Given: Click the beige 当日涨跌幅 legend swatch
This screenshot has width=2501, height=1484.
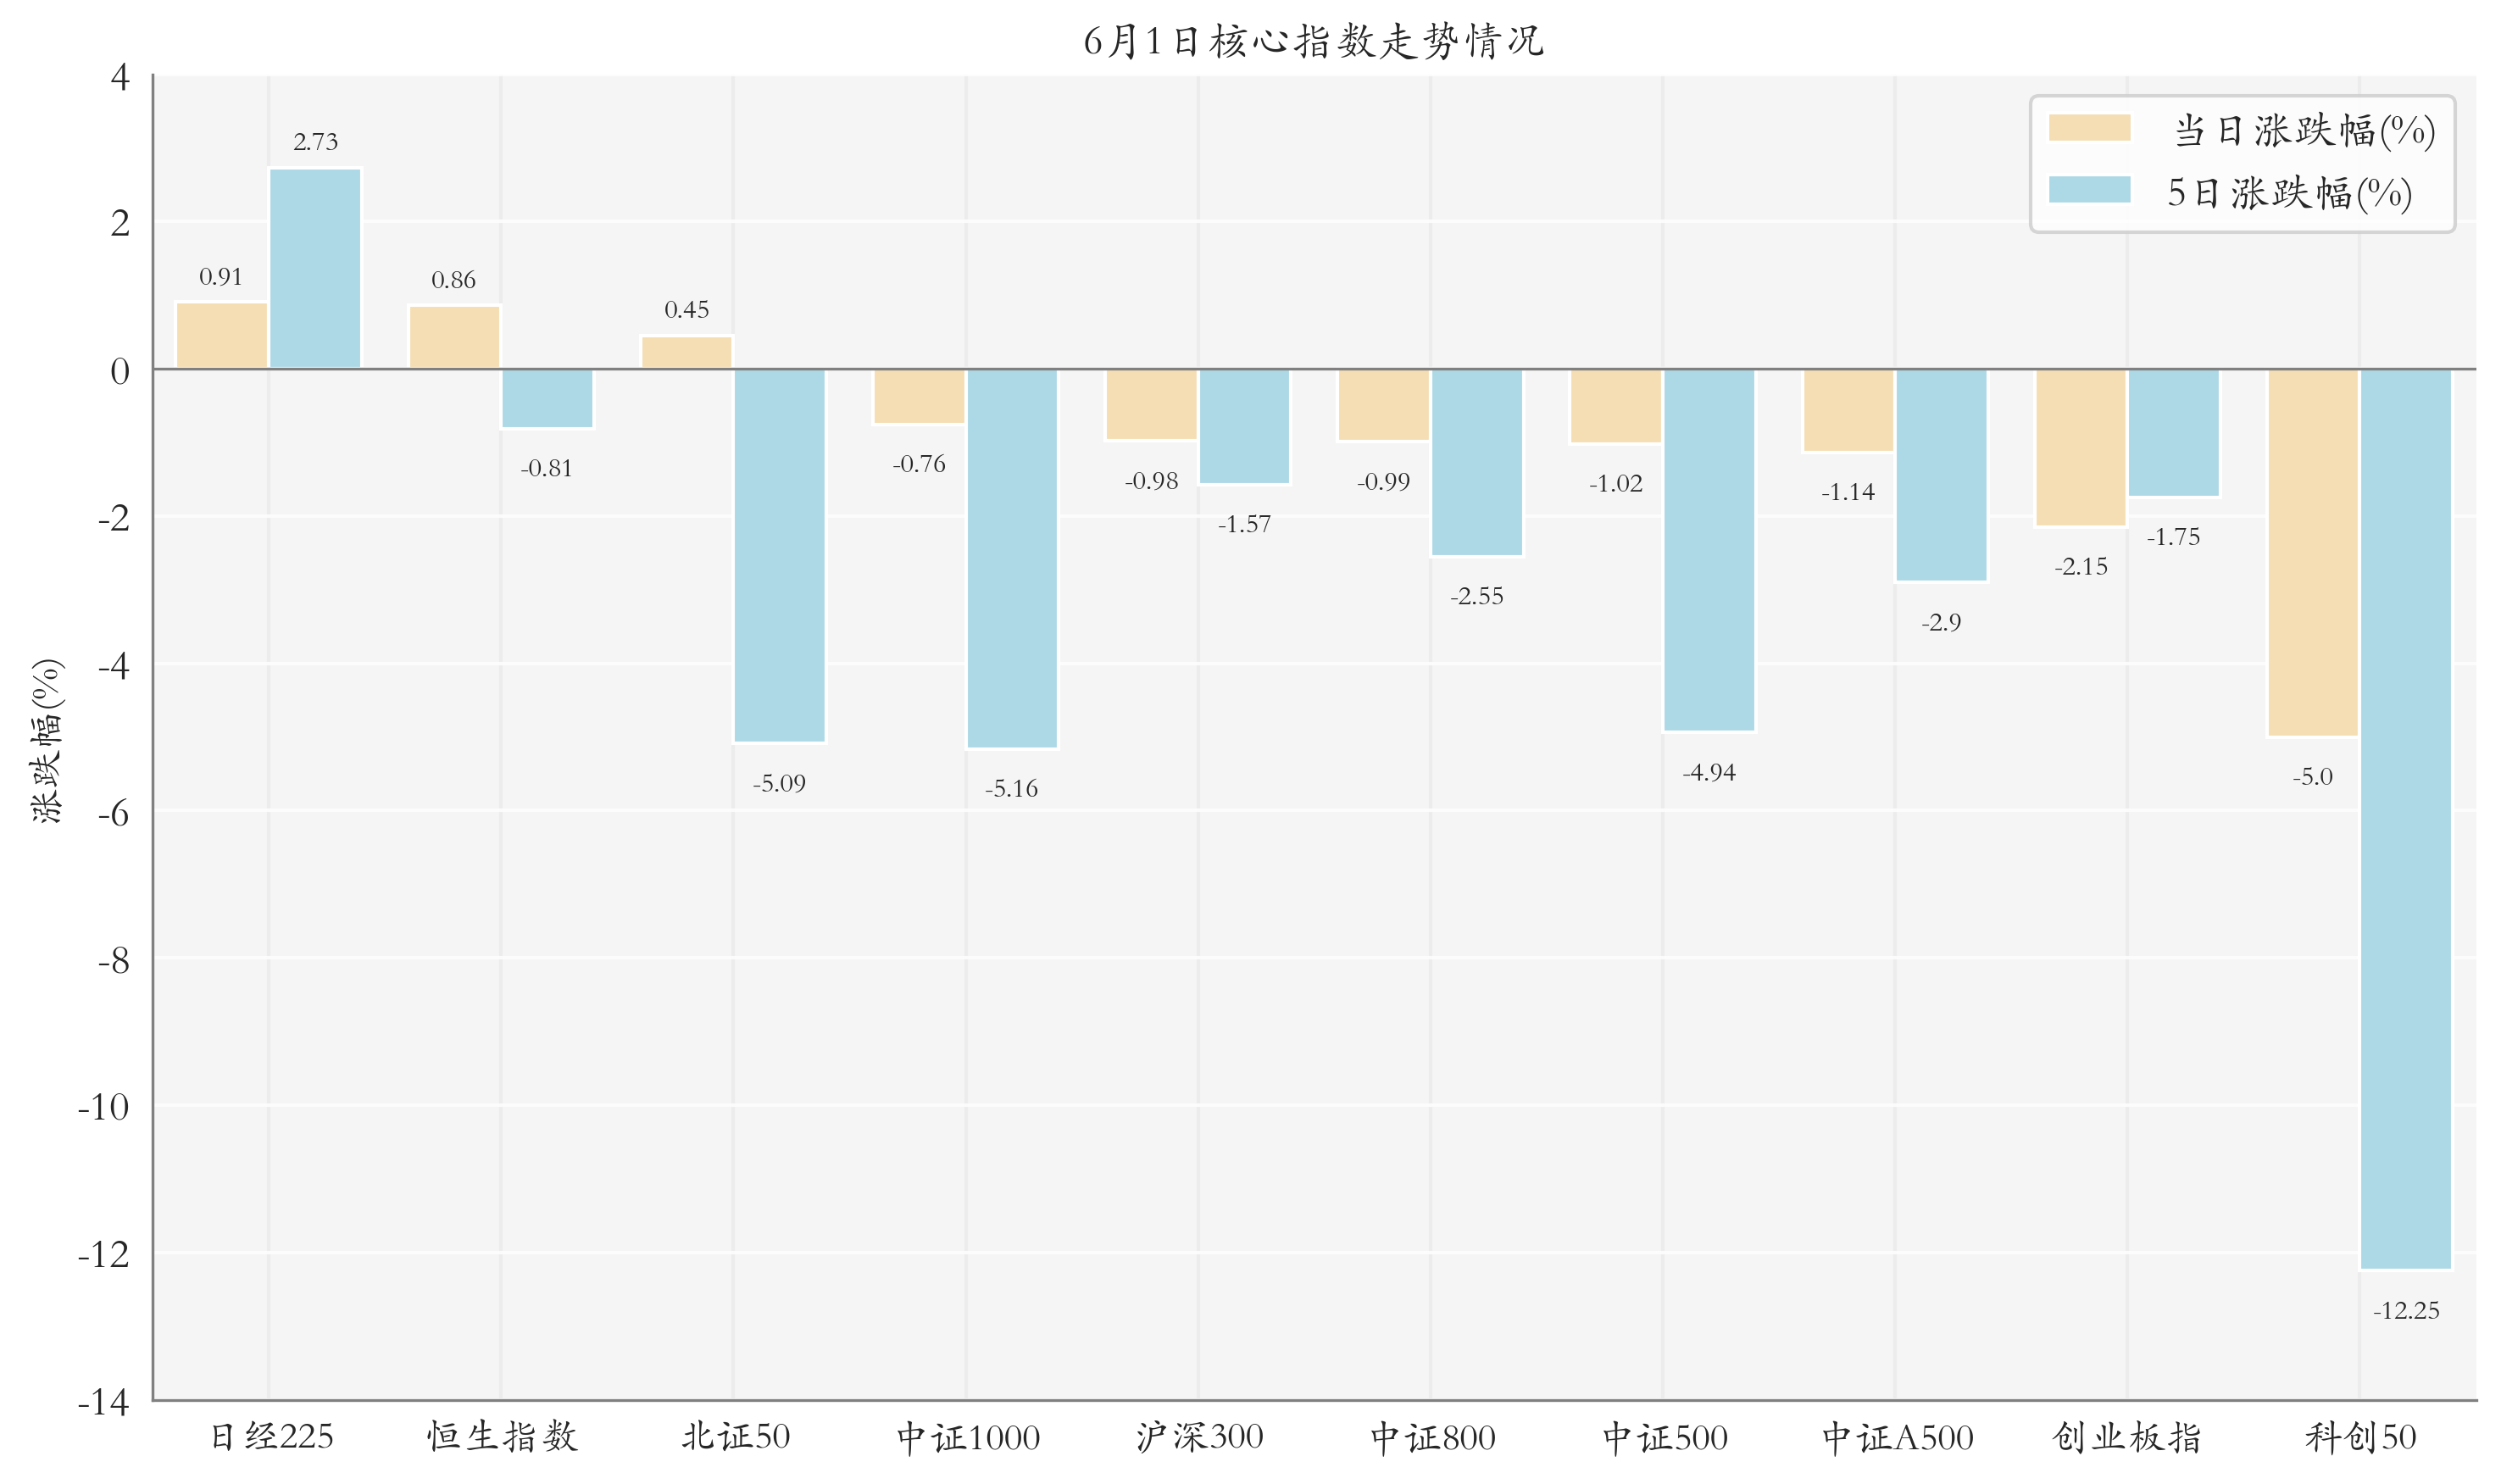Looking at the screenshot, I should point(2089,128).
